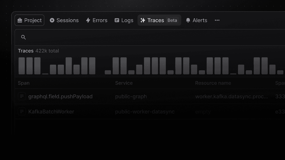Click the span icon beside KafkaBatchWorker
This screenshot has width=285, height=160.
pos(22,112)
